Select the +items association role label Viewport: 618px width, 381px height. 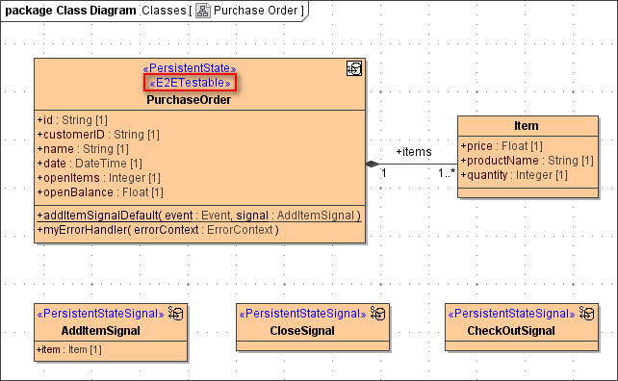coord(414,152)
